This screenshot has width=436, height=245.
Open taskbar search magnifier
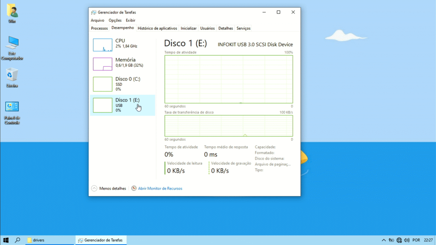18,240
